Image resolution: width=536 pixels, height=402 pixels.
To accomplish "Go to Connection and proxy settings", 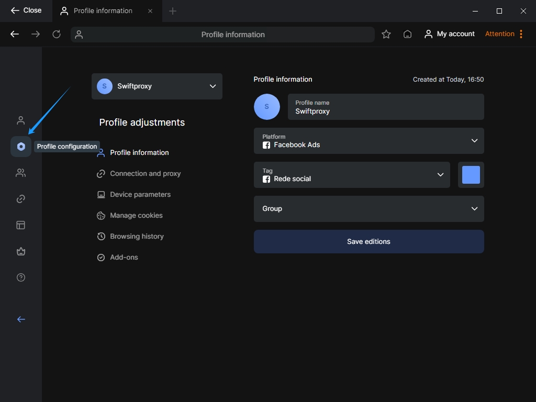I will click(145, 174).
